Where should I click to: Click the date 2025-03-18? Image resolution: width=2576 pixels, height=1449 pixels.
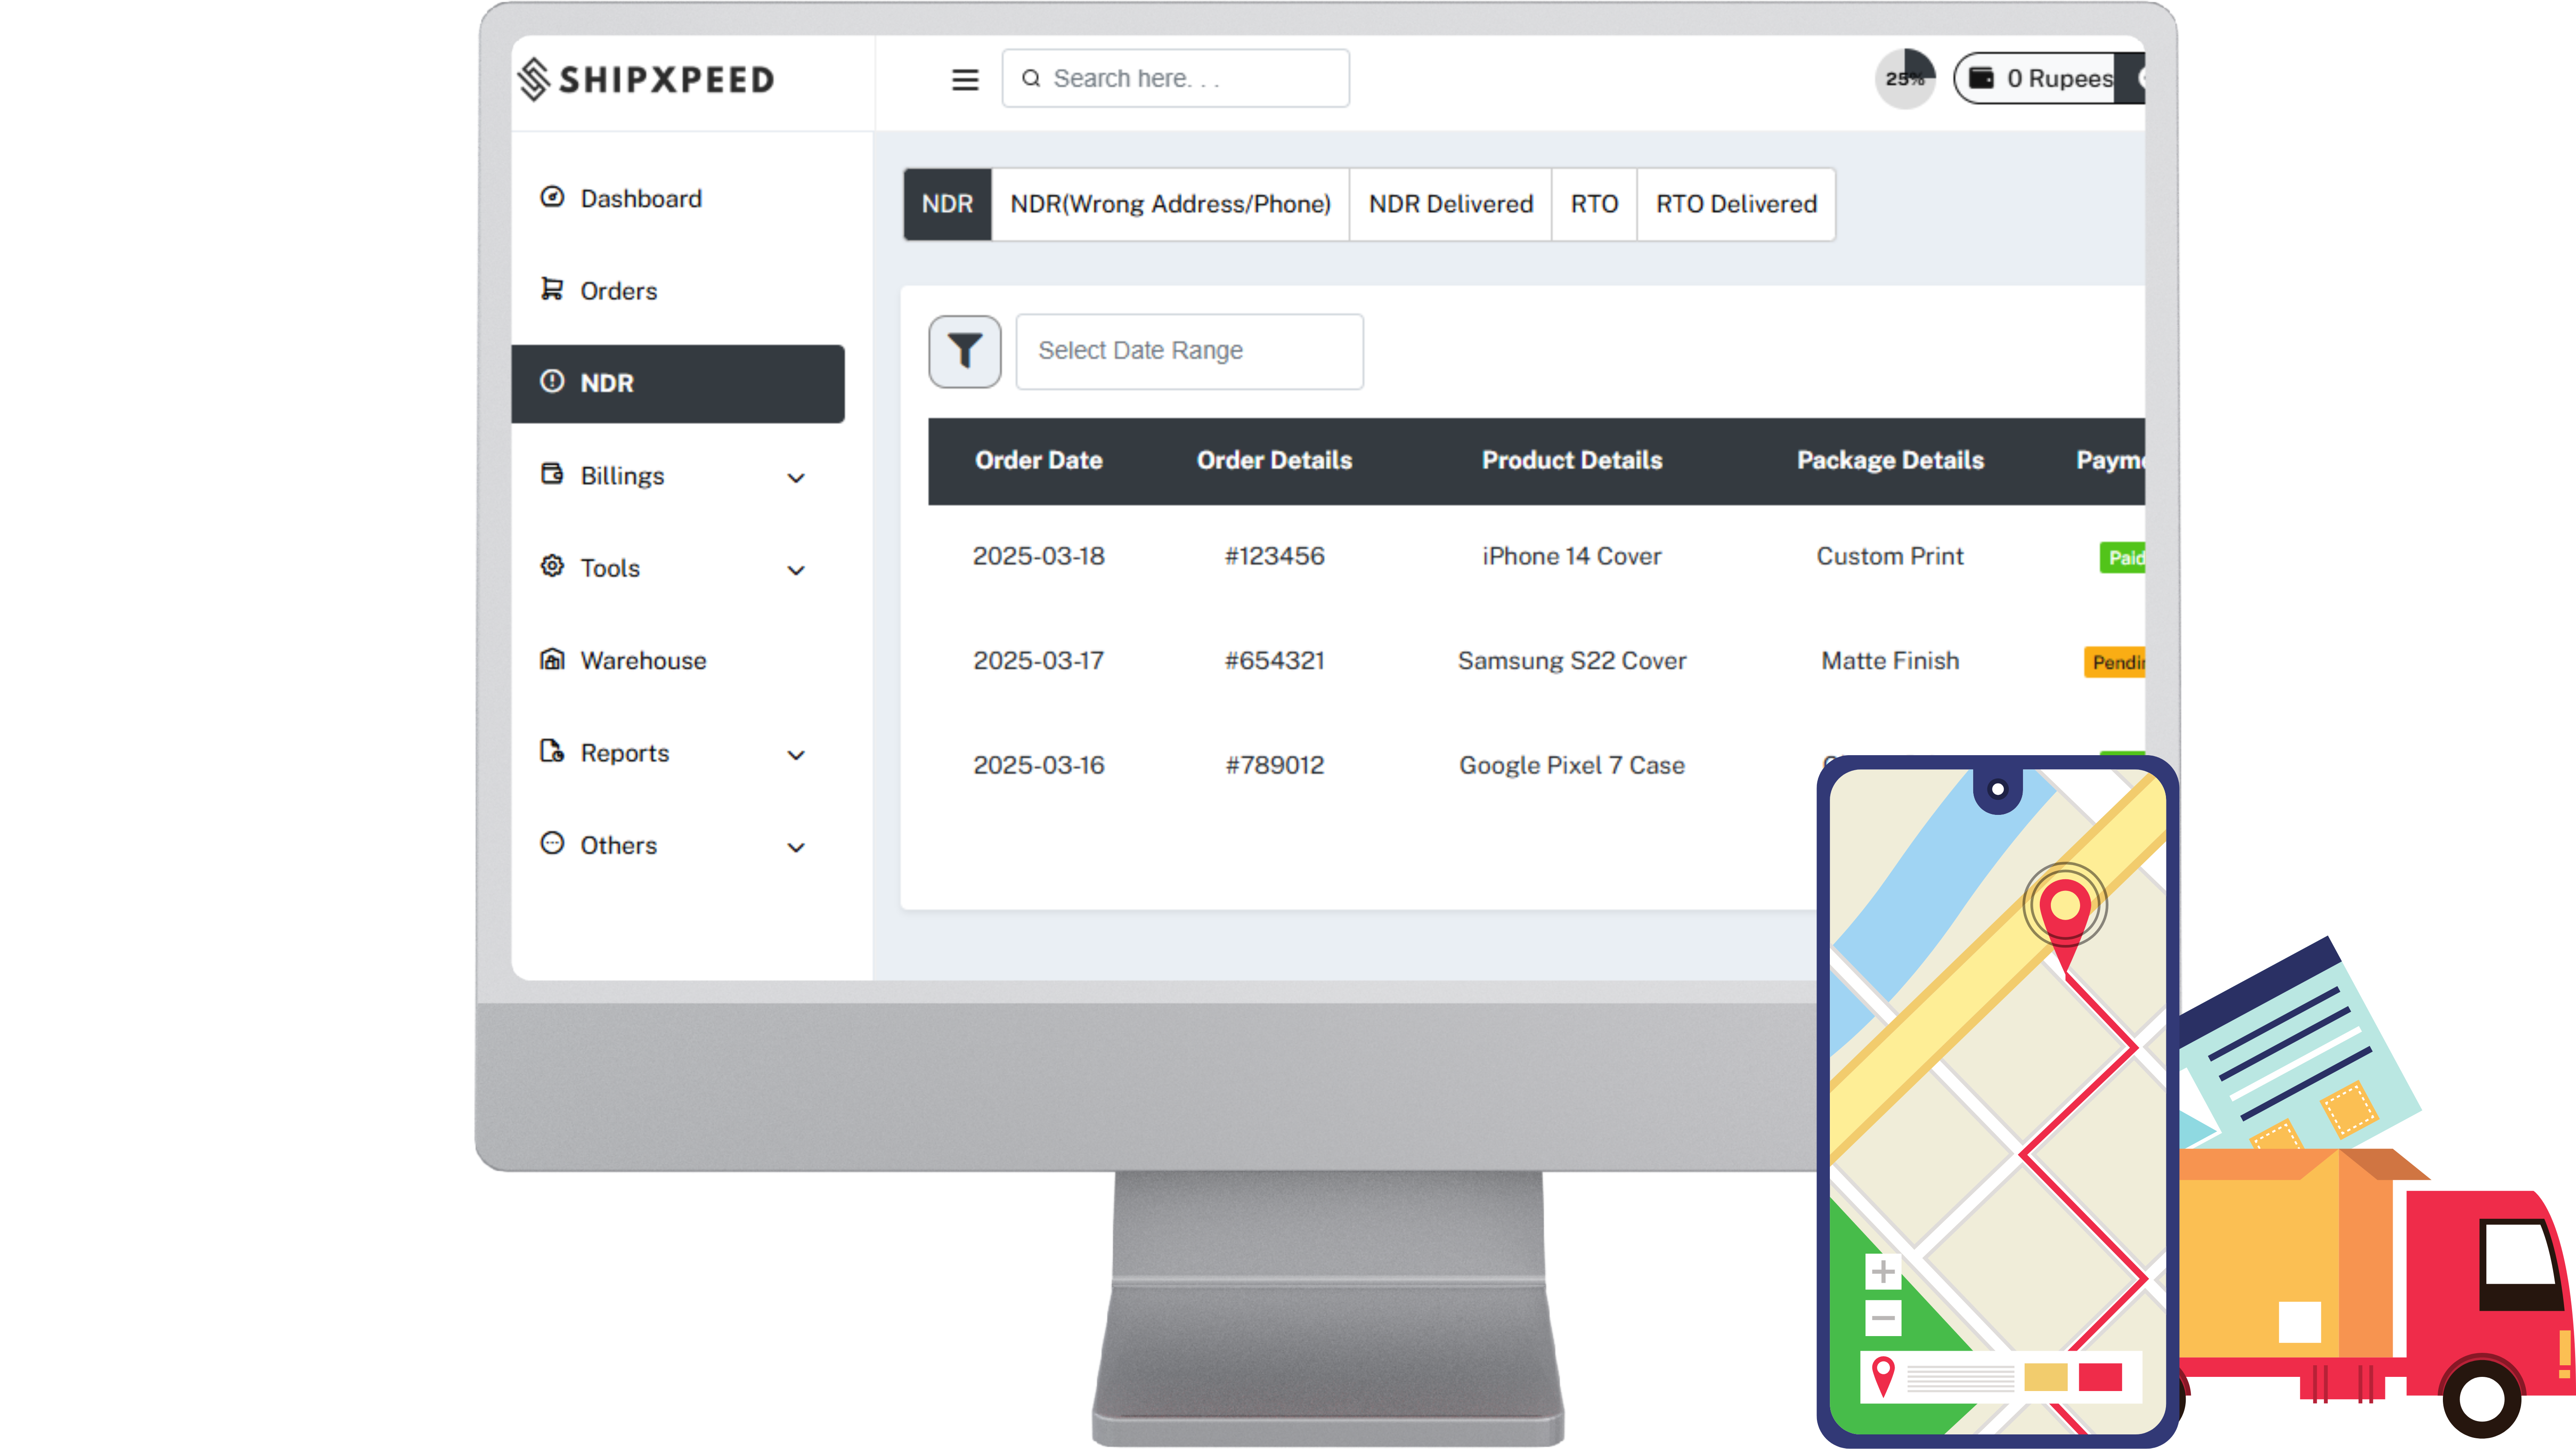pos(1038,556)
